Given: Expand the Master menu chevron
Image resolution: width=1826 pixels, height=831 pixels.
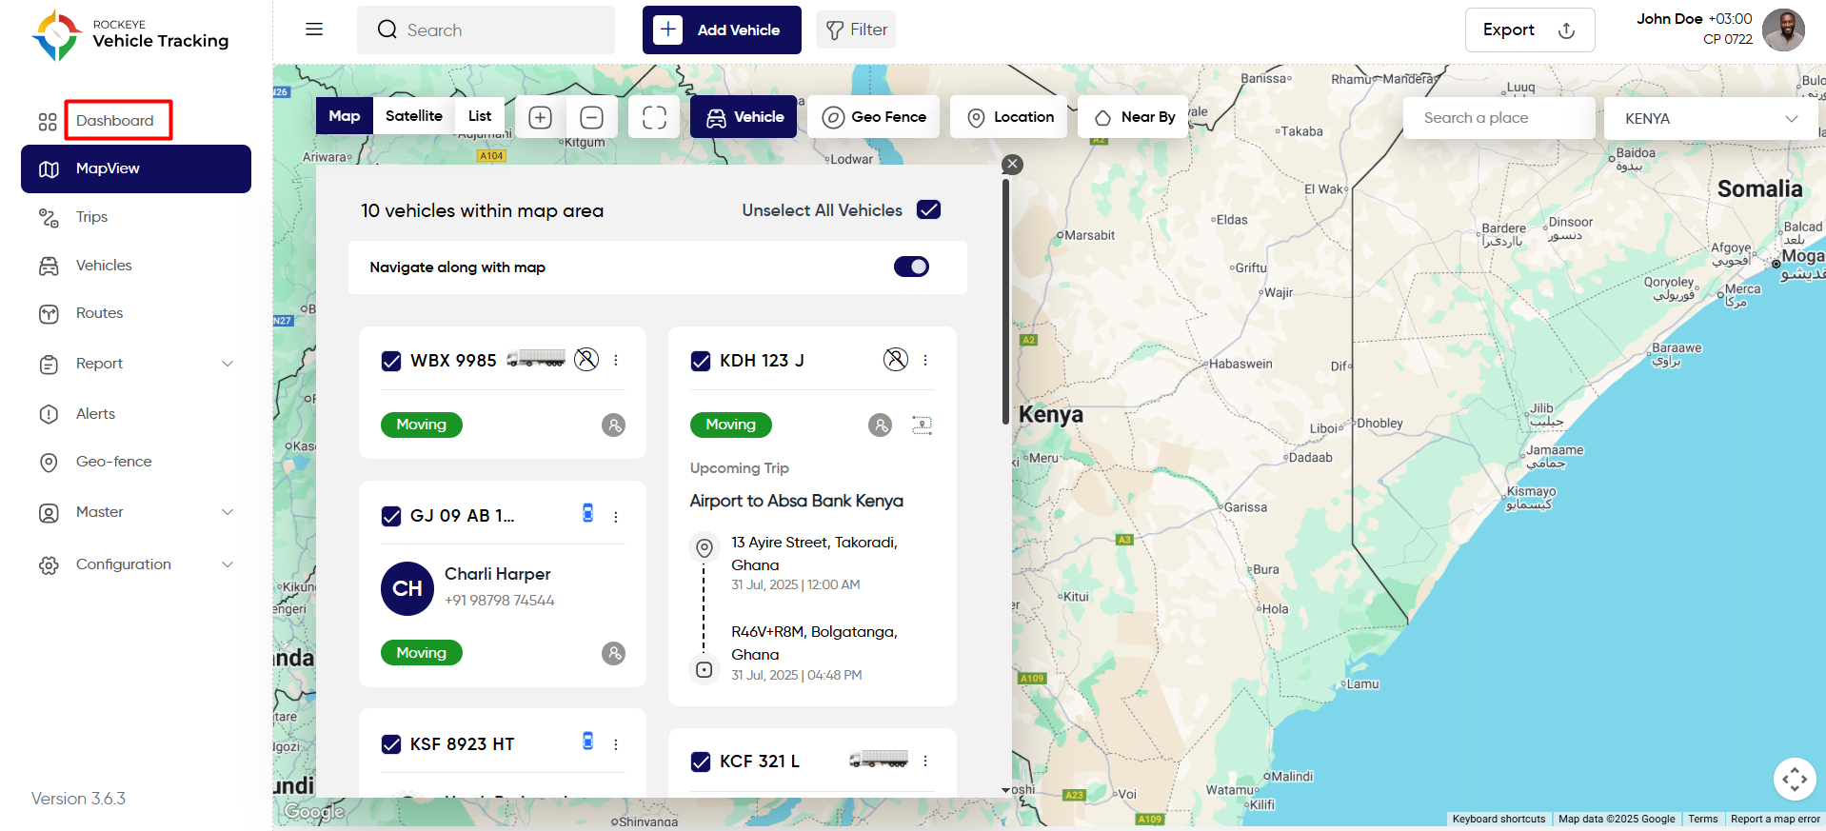Looking at the screenshot, I should tap(228, 512).
